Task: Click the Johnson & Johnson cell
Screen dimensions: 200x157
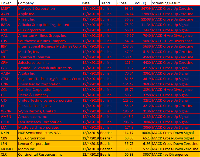Action: [x=49, y=57]
